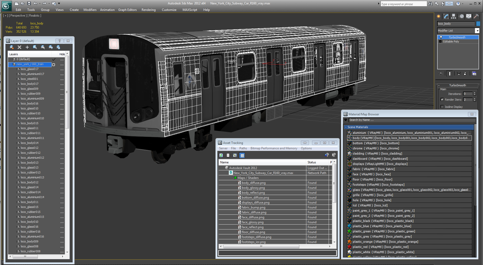Expand Editable Poly in modifier stack
Screen dimensions: 483x265
[440, 41]
